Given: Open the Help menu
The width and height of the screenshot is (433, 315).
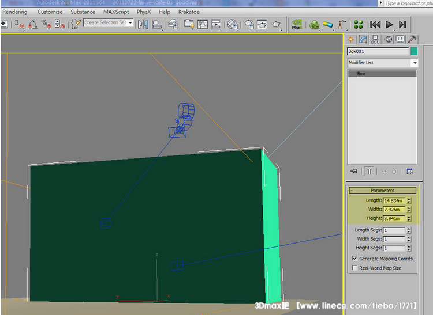Looking at the screenshot, I should 165,12.
